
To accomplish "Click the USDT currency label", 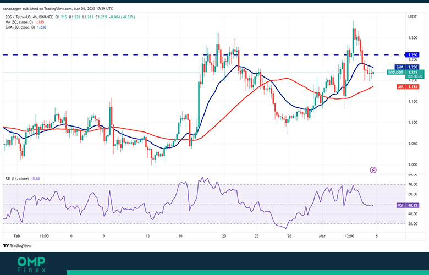I will (413, 16).
